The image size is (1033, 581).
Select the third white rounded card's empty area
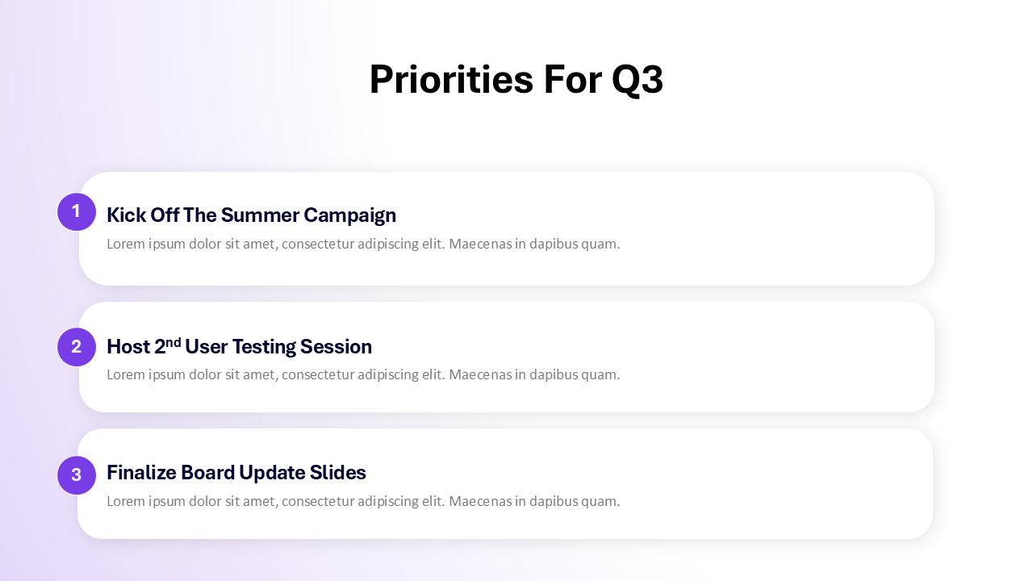(x=775, y=484)
